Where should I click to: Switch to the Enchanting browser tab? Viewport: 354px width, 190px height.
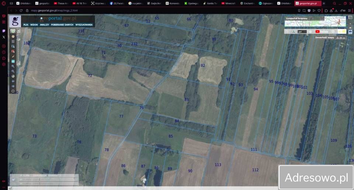(247, 3)
